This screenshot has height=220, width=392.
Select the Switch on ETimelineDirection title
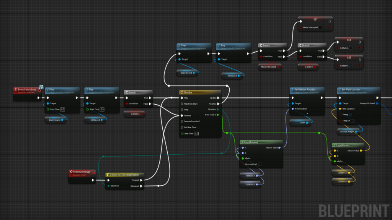(124, 175)
